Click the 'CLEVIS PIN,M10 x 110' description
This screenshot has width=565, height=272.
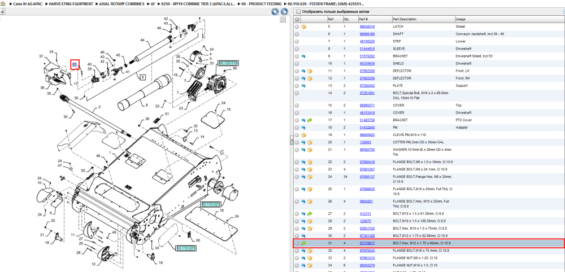[409, 135]
